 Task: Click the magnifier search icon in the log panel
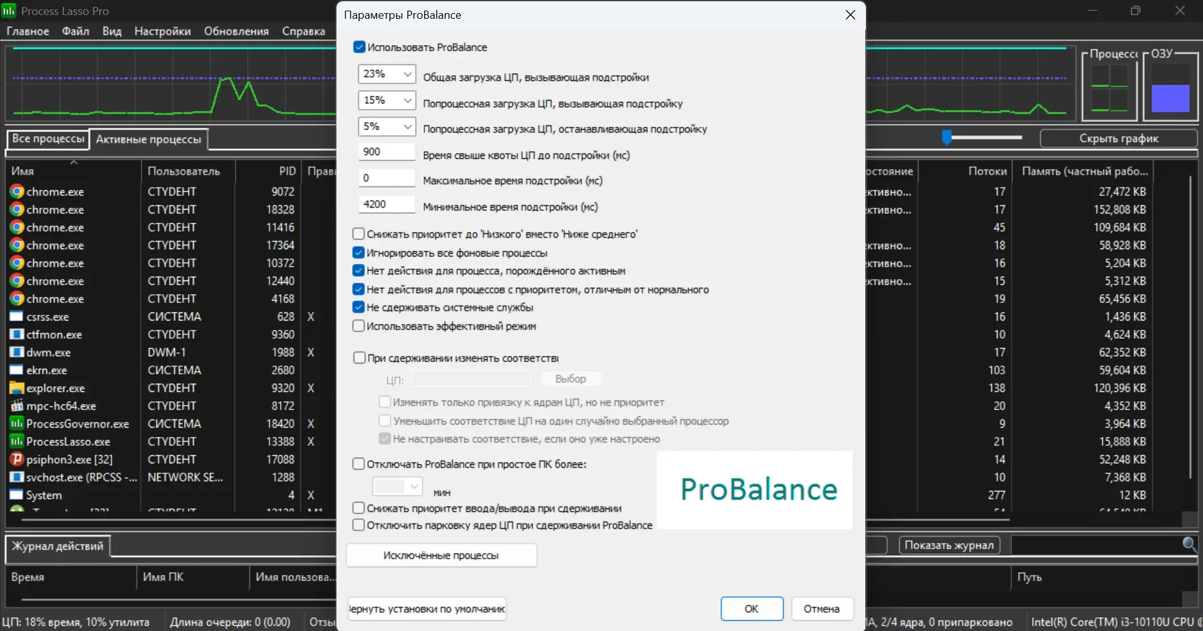point(1189,544)
